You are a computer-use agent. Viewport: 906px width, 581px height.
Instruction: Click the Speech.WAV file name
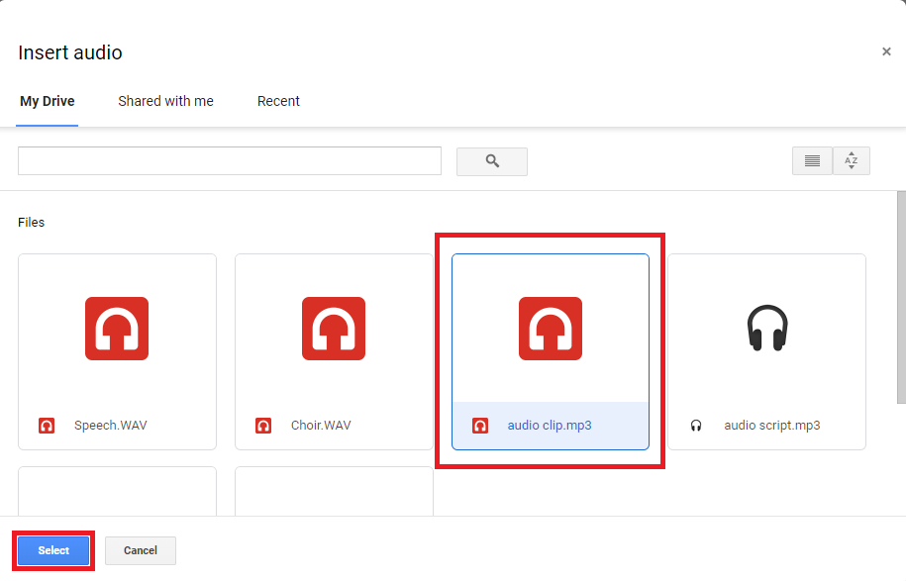click(110, 426)
